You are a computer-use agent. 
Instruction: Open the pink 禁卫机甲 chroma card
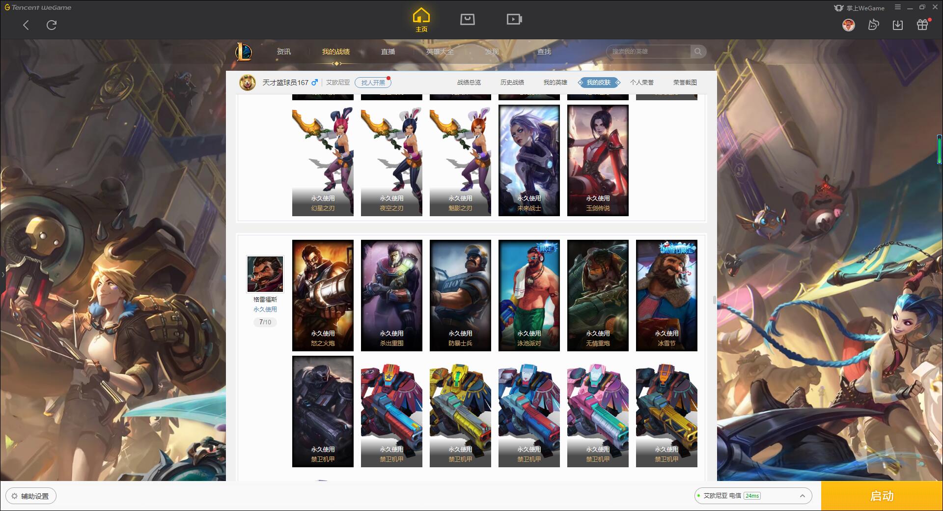(598, 411)
